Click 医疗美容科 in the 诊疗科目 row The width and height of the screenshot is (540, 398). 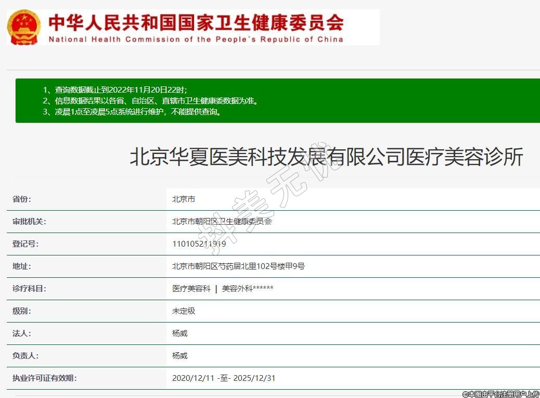click(191, 289)
